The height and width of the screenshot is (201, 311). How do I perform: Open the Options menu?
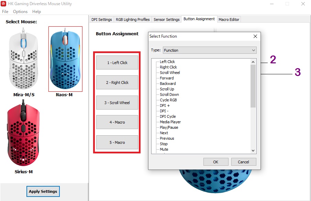click(20, 11)
